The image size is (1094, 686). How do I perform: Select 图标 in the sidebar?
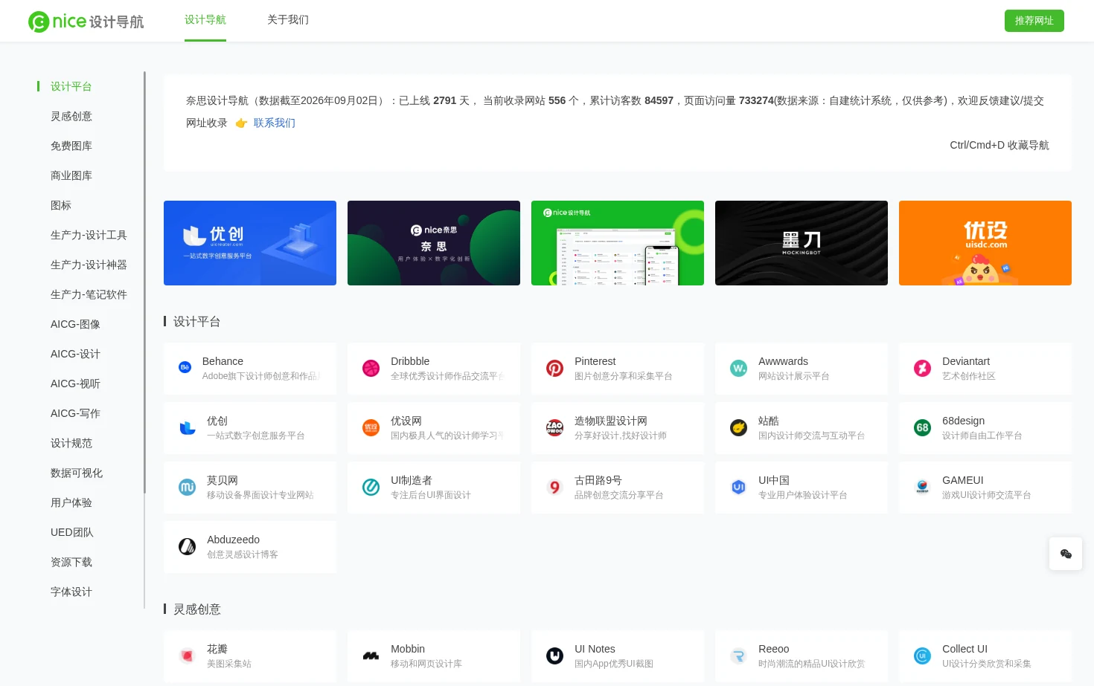[x=61, y=205]
